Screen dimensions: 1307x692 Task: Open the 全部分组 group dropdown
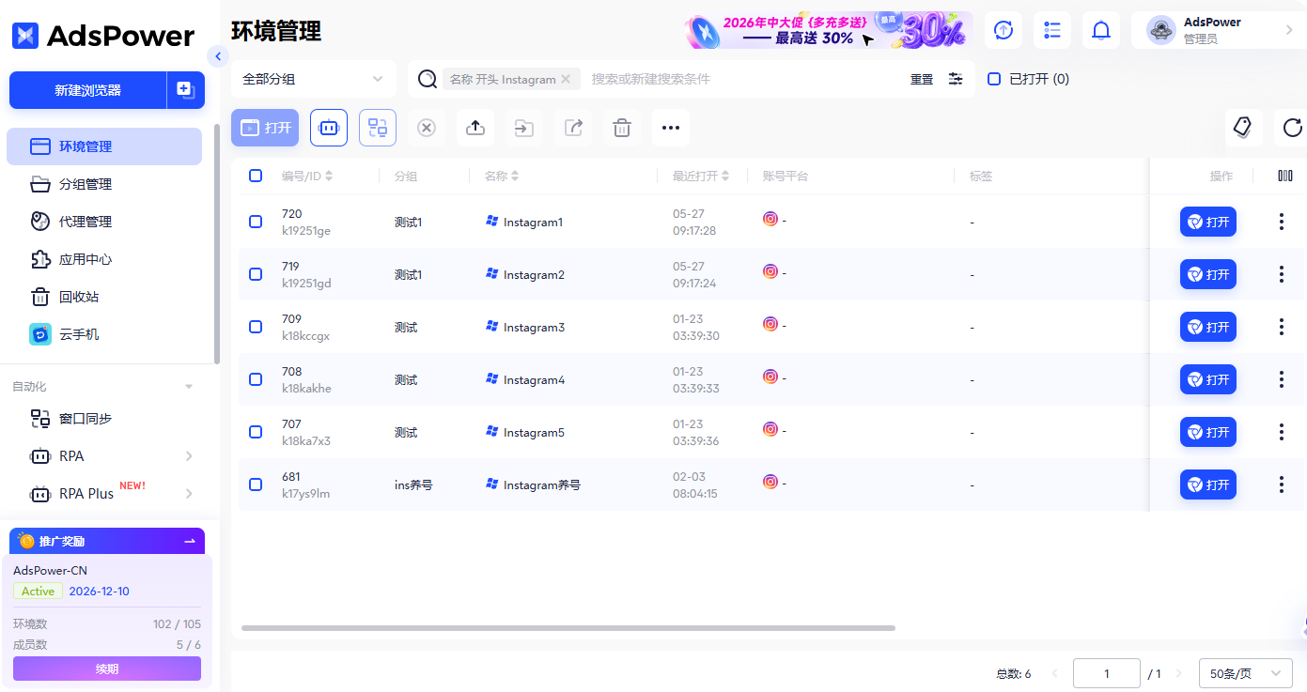[x=314, y=79]
